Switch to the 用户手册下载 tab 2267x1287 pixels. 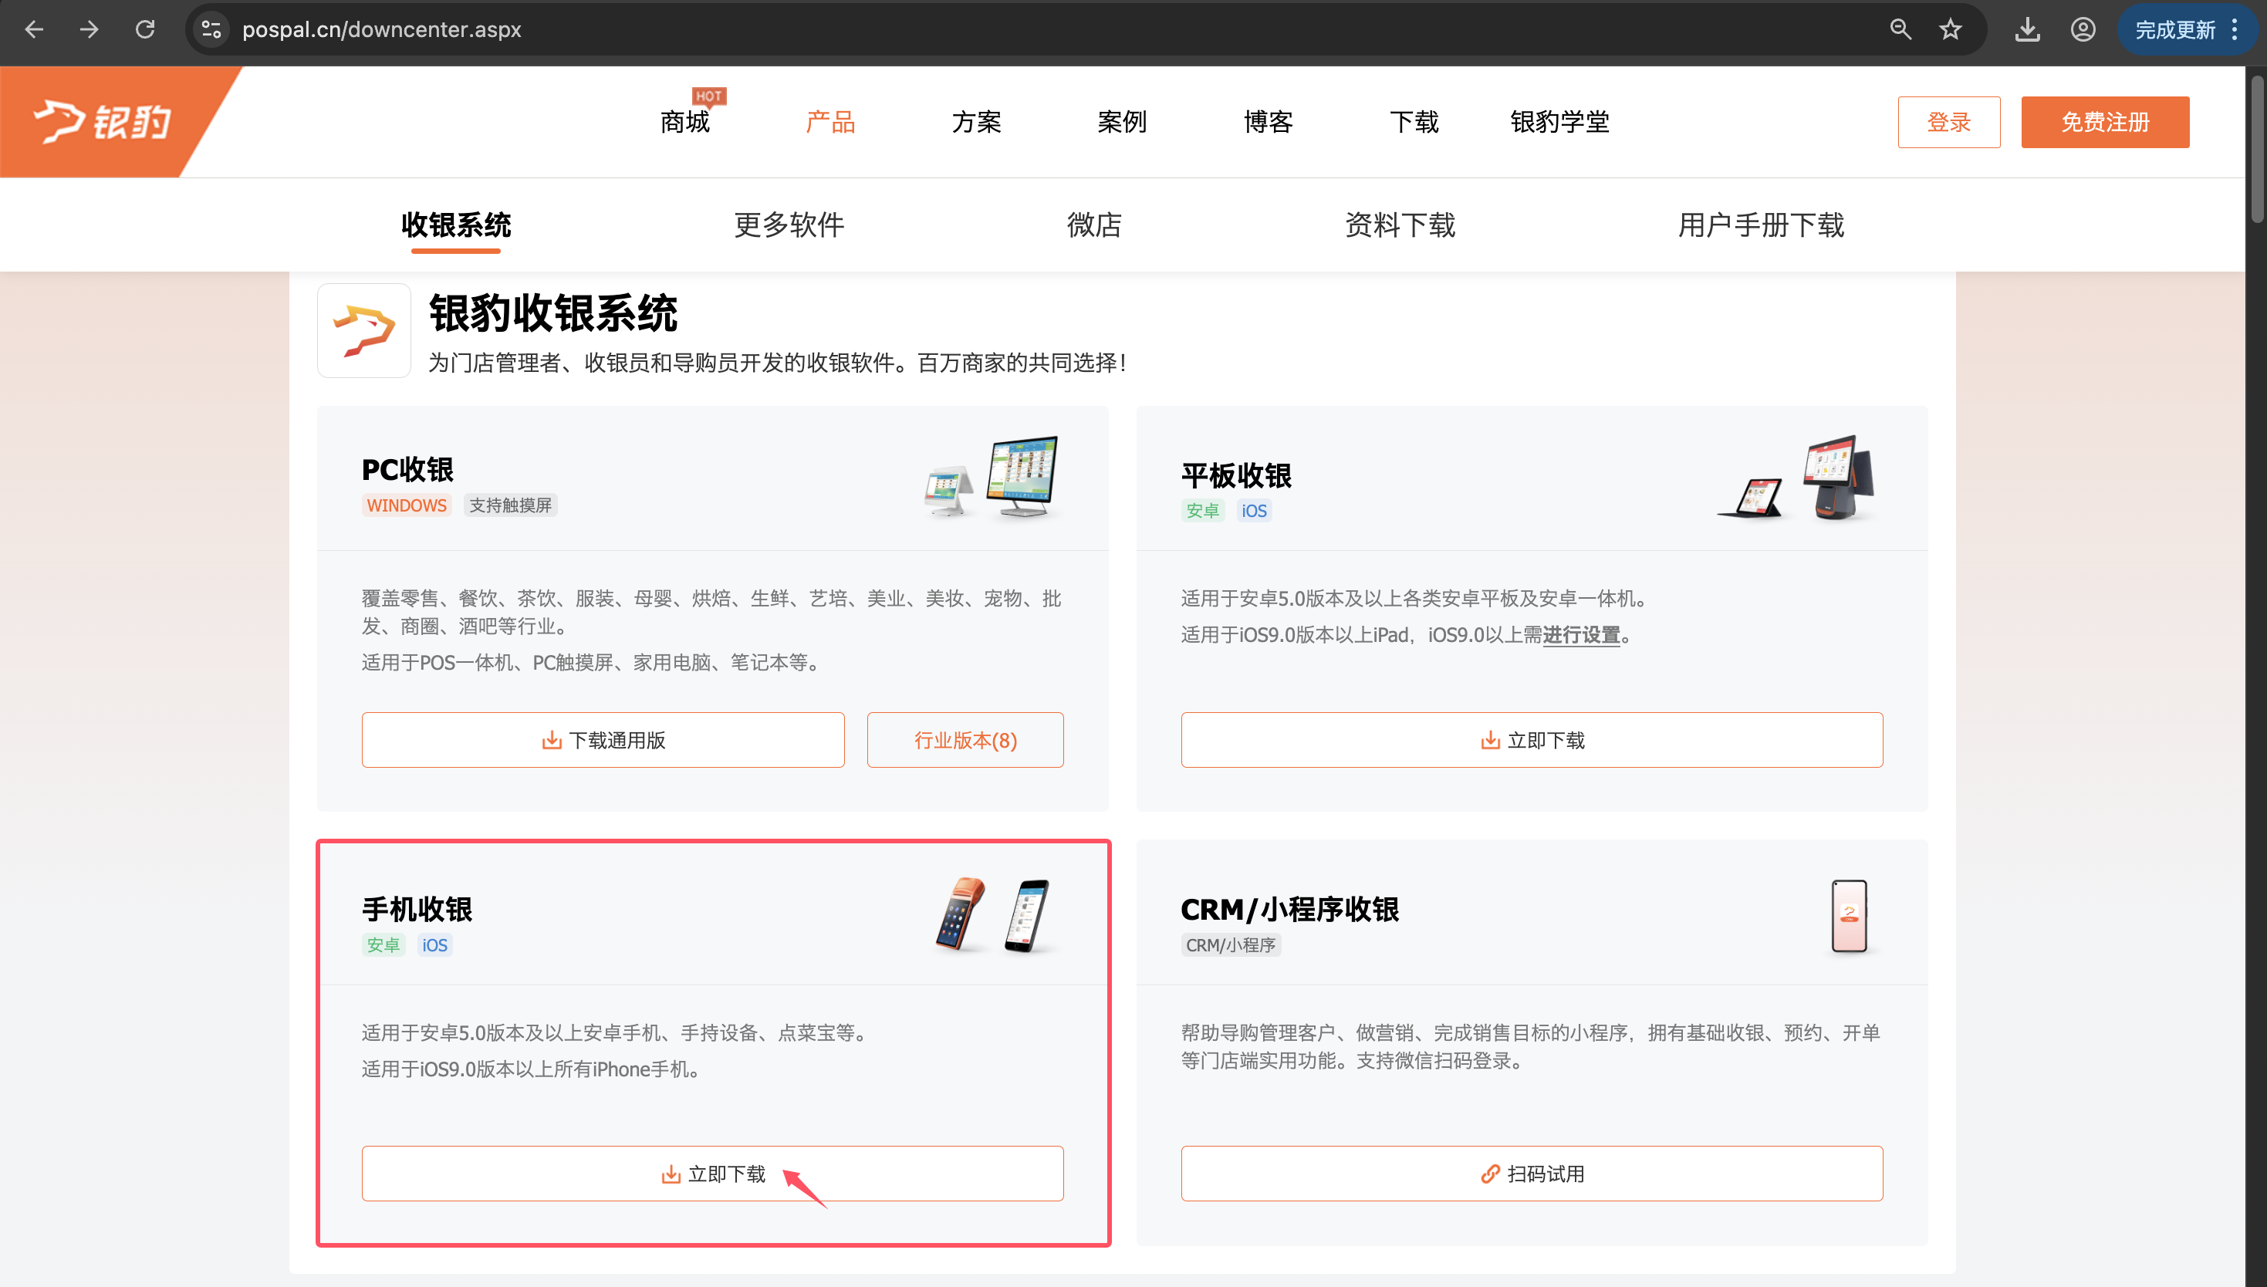click(x=1761, y=225)
